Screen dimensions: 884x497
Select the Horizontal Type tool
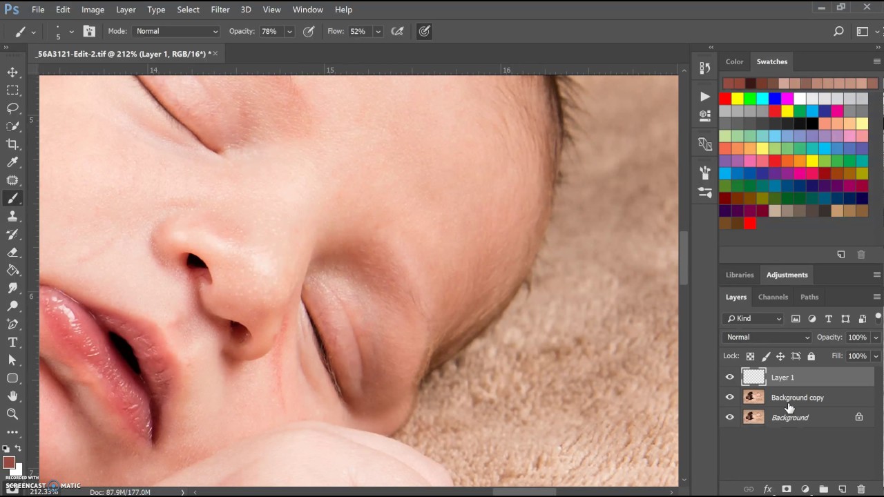(x=12, y=342)
